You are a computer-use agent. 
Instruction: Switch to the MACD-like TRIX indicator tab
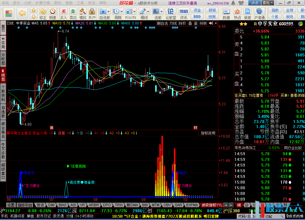click(x=119, y=205)
